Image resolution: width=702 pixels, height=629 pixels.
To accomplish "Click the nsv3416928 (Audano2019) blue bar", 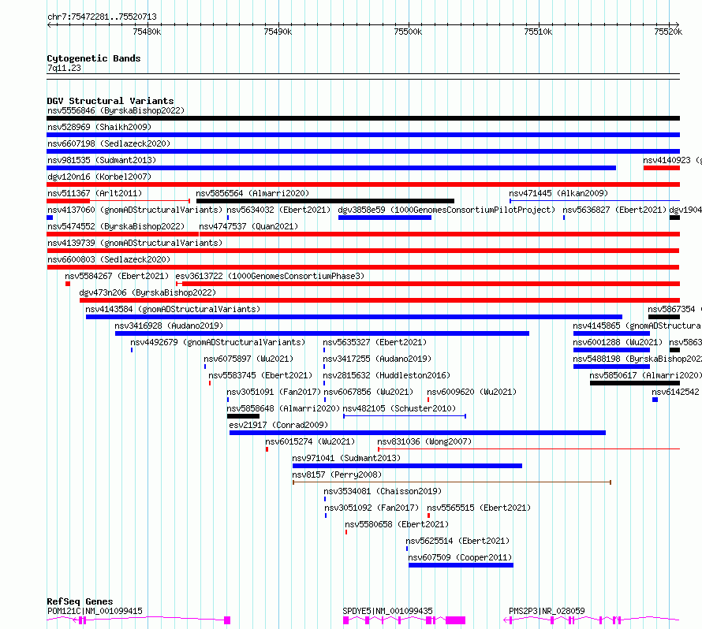I will pos(322,333).
